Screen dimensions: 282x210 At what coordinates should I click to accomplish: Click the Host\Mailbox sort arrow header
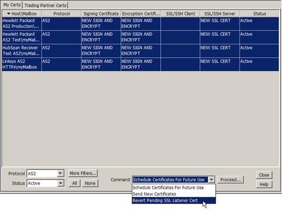(22, 14)
